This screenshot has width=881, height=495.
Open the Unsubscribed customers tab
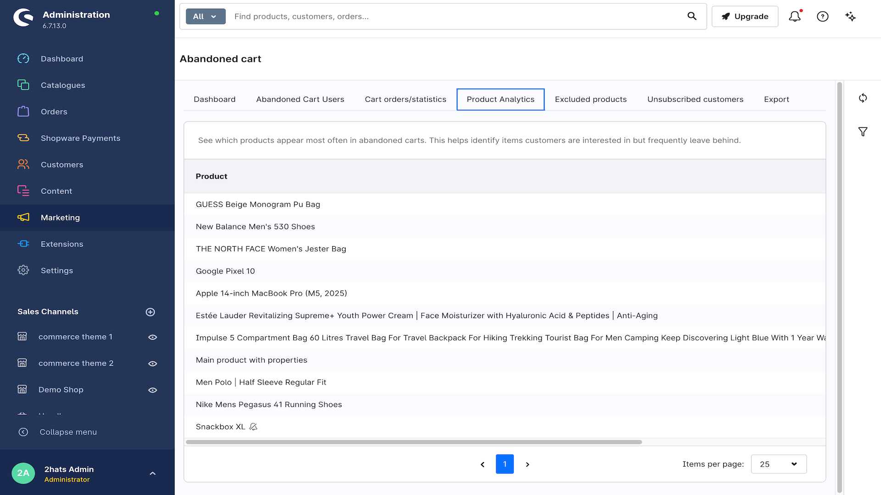695,99
